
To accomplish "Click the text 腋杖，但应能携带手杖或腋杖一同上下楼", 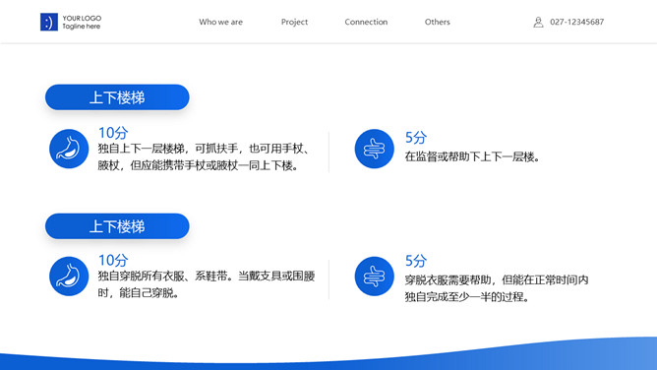I will [x=198, y=165].
